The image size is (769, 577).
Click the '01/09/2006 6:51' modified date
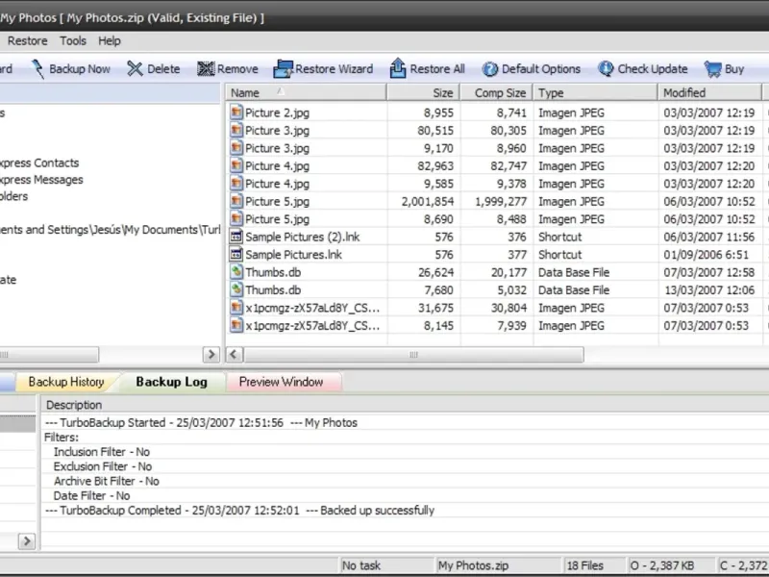[706, 255]
